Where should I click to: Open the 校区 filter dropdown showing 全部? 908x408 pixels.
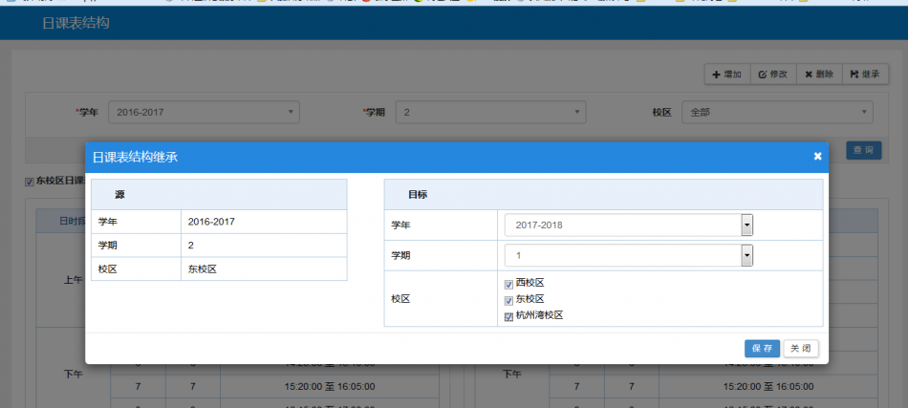[x=777, y=113]
